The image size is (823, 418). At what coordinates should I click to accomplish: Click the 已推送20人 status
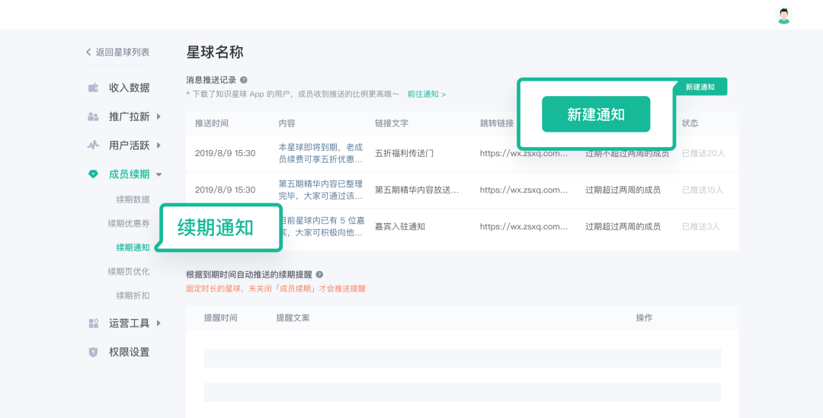point(703,153)
